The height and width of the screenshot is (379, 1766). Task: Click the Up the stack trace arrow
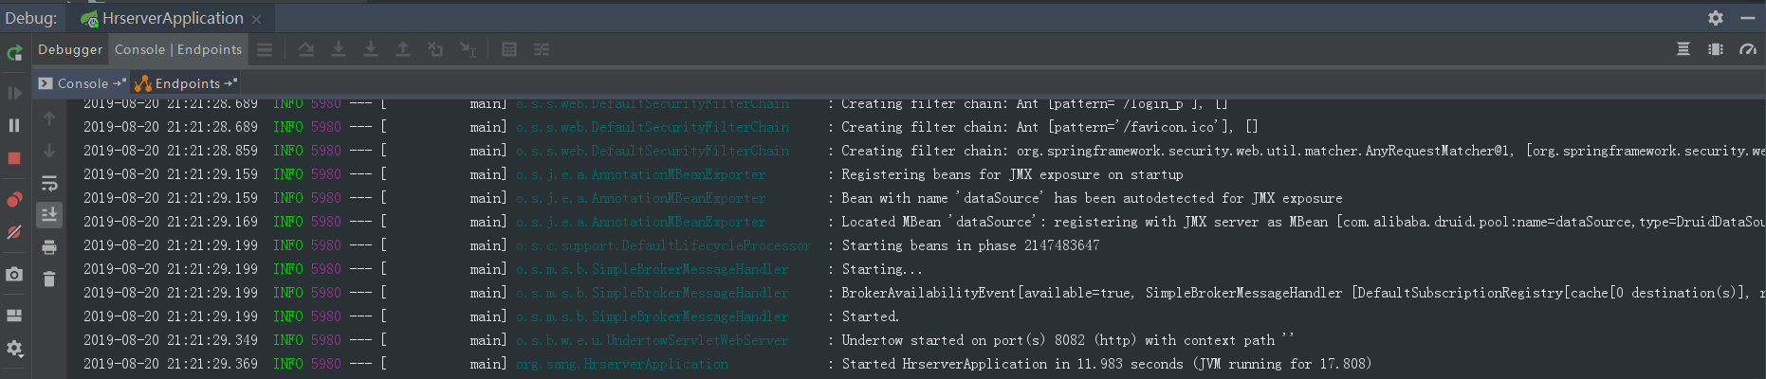click(x=49, y=118)
